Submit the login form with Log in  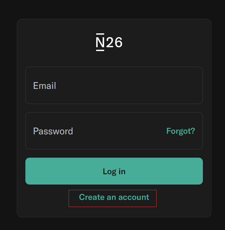point(114,171)
